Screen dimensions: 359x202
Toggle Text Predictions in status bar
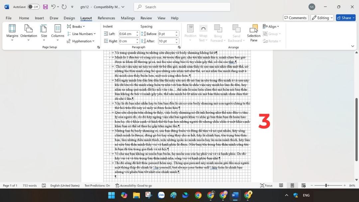[x=97, y=185]
